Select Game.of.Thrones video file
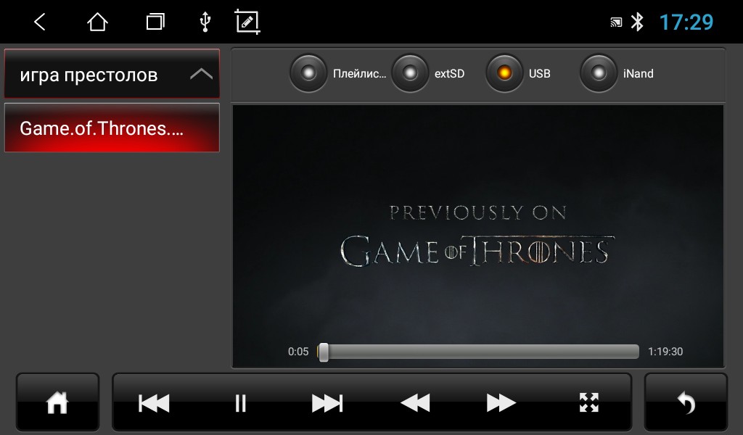This screenshot has width=743, height=435. click(112, 128)
